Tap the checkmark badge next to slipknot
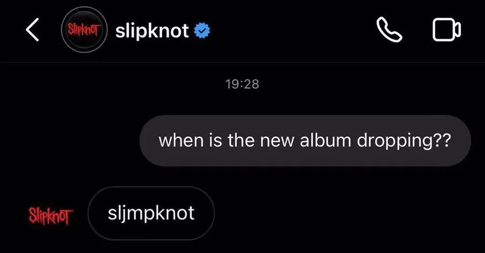 point(202,31)
